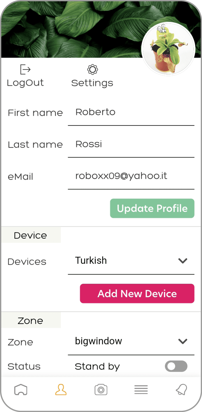Open the camera icon in bottom bar
Image resolution: width=202 pixels, height=412 pixels.
pyautogui.click(x=101, y=390)
